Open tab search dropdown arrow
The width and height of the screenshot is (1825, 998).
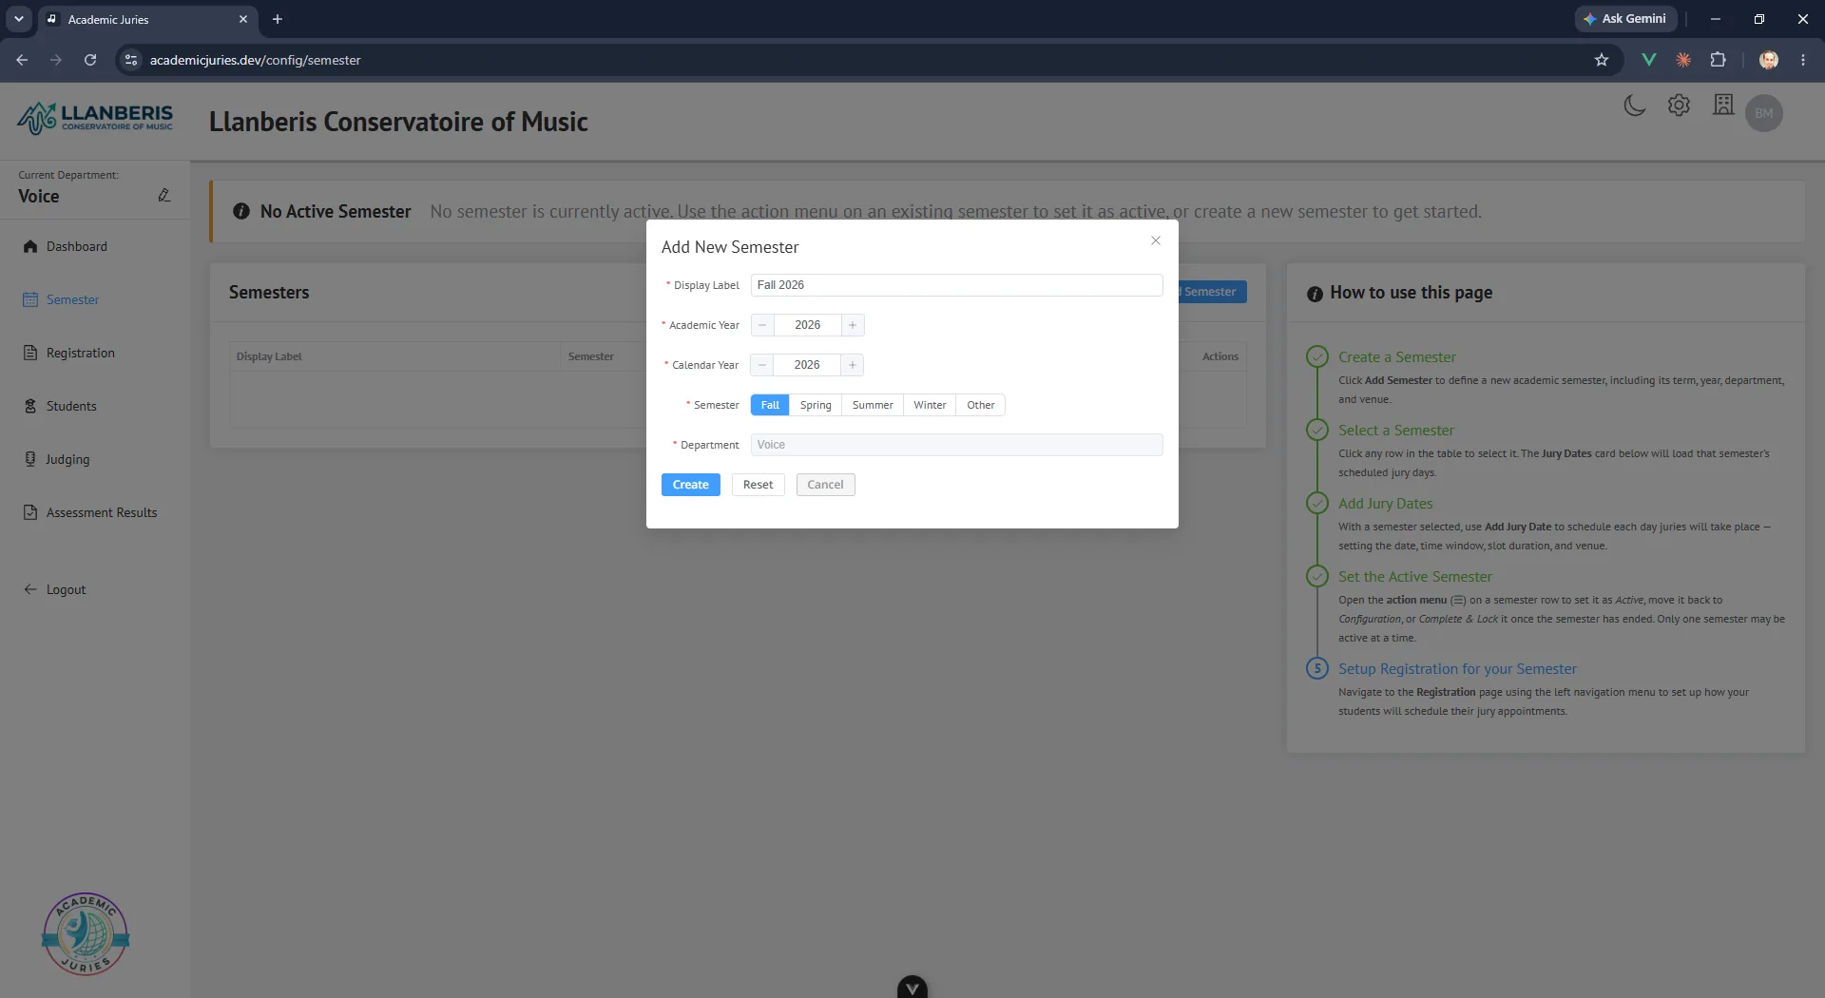point(18,19)
